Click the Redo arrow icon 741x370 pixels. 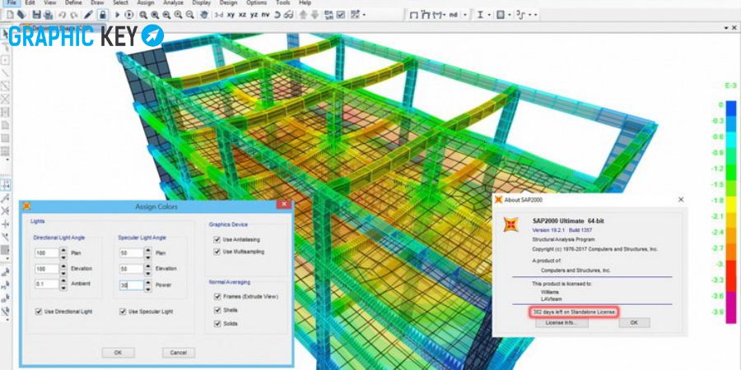pyautogui.click(x=74, y=15)
